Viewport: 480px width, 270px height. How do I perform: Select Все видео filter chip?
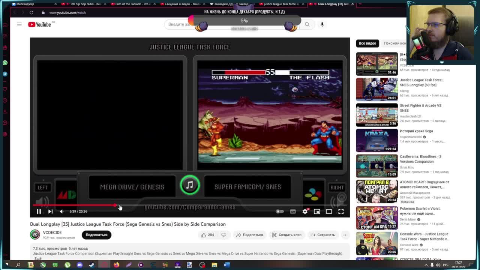pos(367,43)
